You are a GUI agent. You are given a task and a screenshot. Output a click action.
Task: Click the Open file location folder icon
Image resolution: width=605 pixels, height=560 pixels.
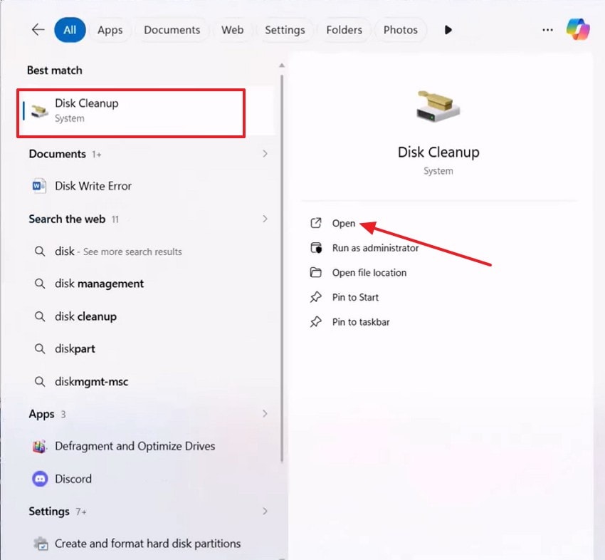(x=315, y=272)
